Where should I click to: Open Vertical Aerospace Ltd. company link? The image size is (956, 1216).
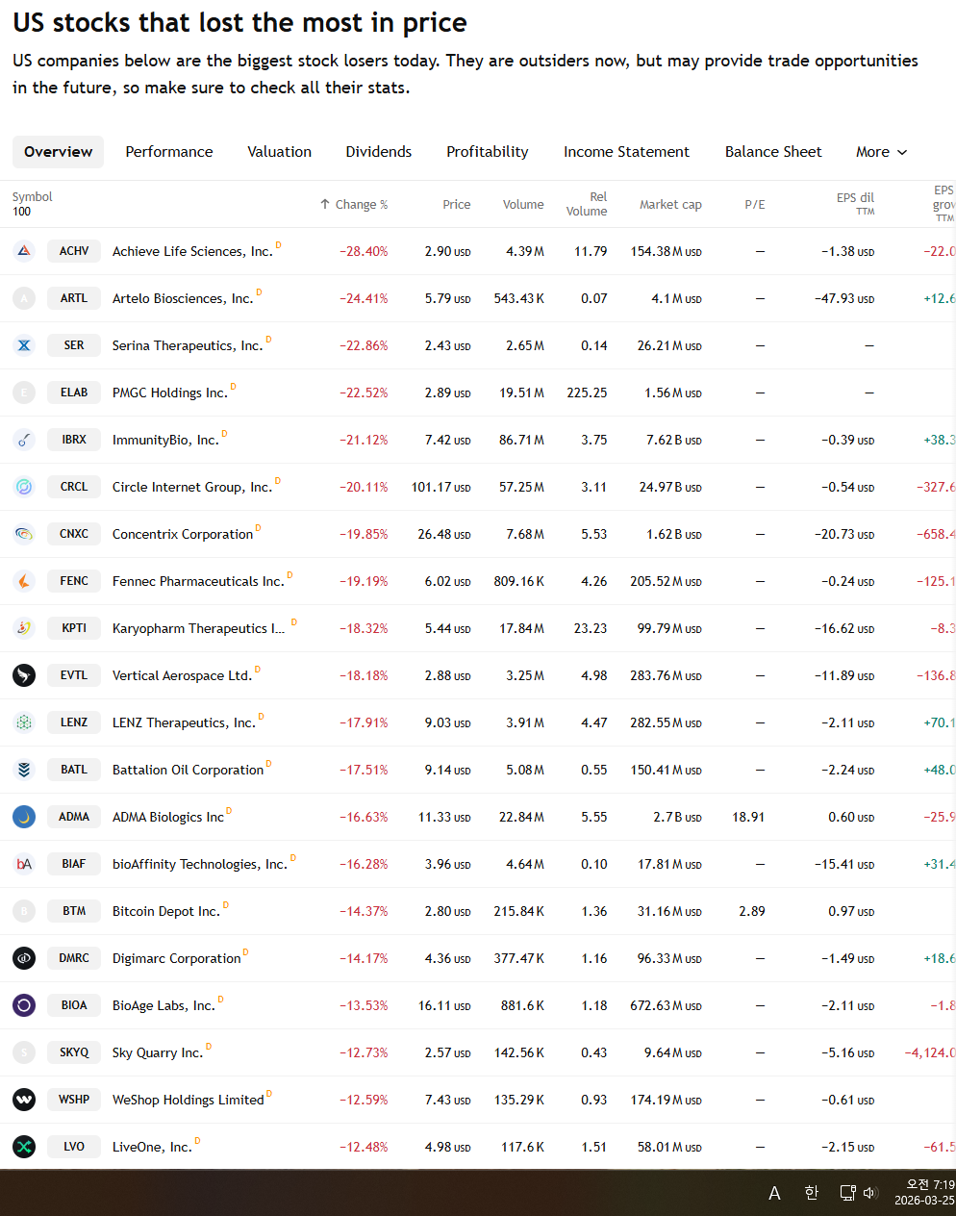pyautogui.click(x=182, y=675)
